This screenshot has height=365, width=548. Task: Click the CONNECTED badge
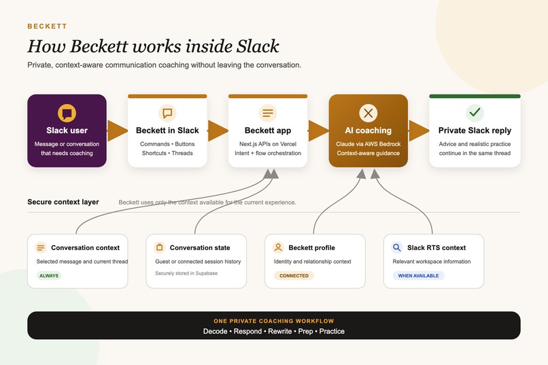coord(294,275)
